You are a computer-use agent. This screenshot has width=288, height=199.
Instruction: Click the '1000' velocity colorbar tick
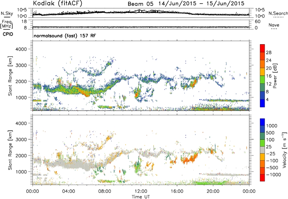coord(272,126)
